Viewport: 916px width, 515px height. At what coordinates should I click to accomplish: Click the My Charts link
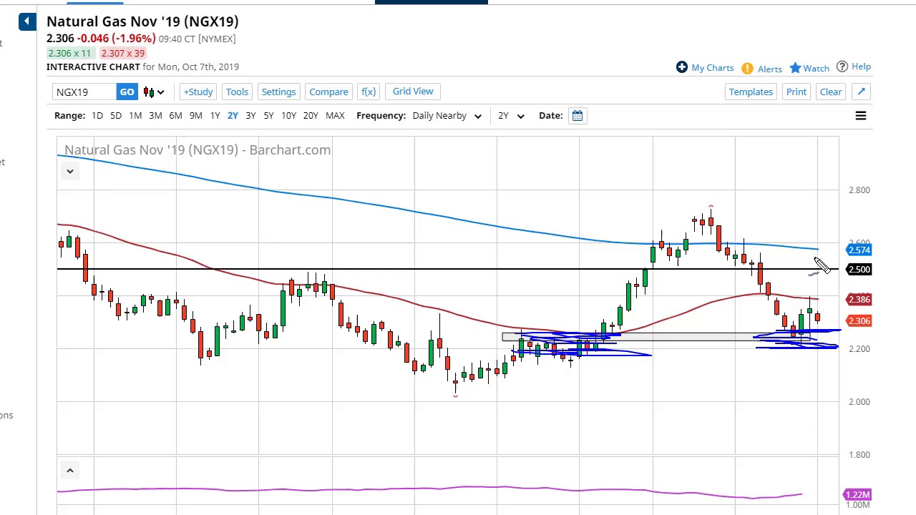712,67
